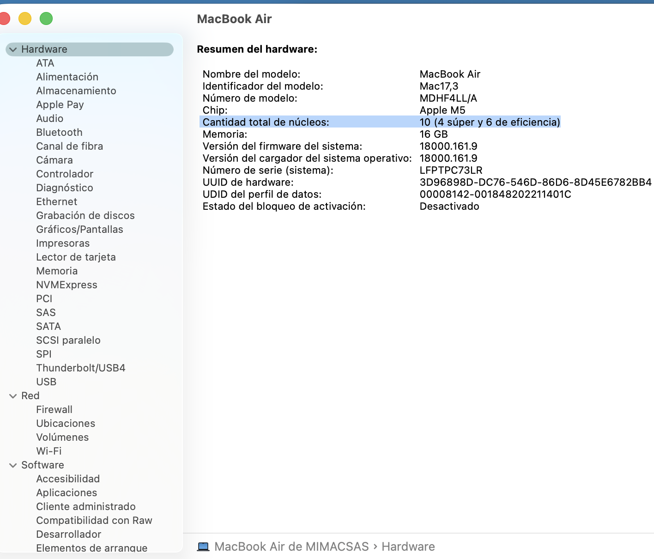Show Bluetooth information
Viewport: 654px width, 559px height.
[x=60, y=133]
